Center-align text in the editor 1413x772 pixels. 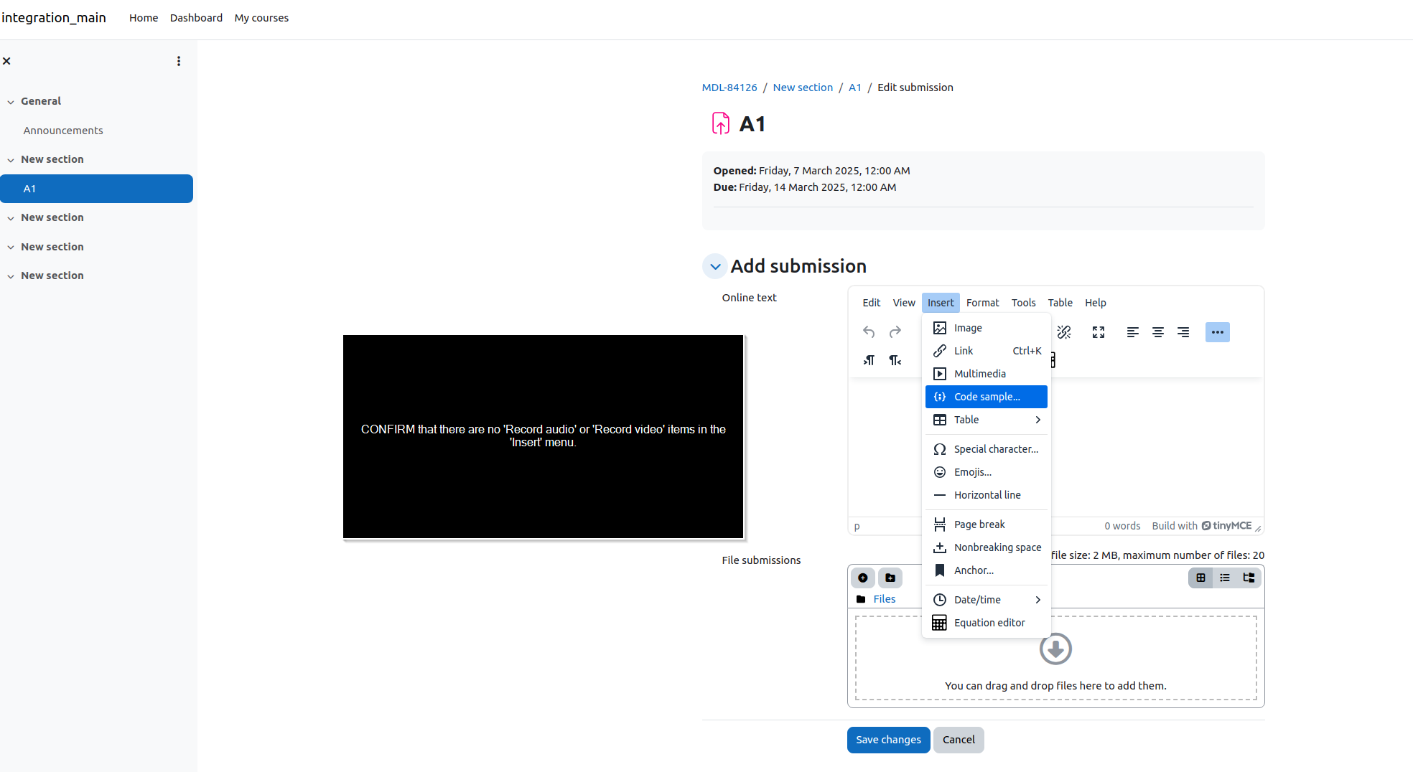pos(1158,332)
